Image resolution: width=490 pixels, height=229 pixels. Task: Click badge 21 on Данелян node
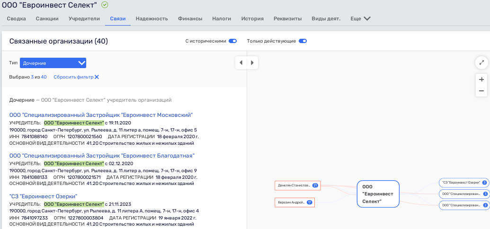point(315,185)
